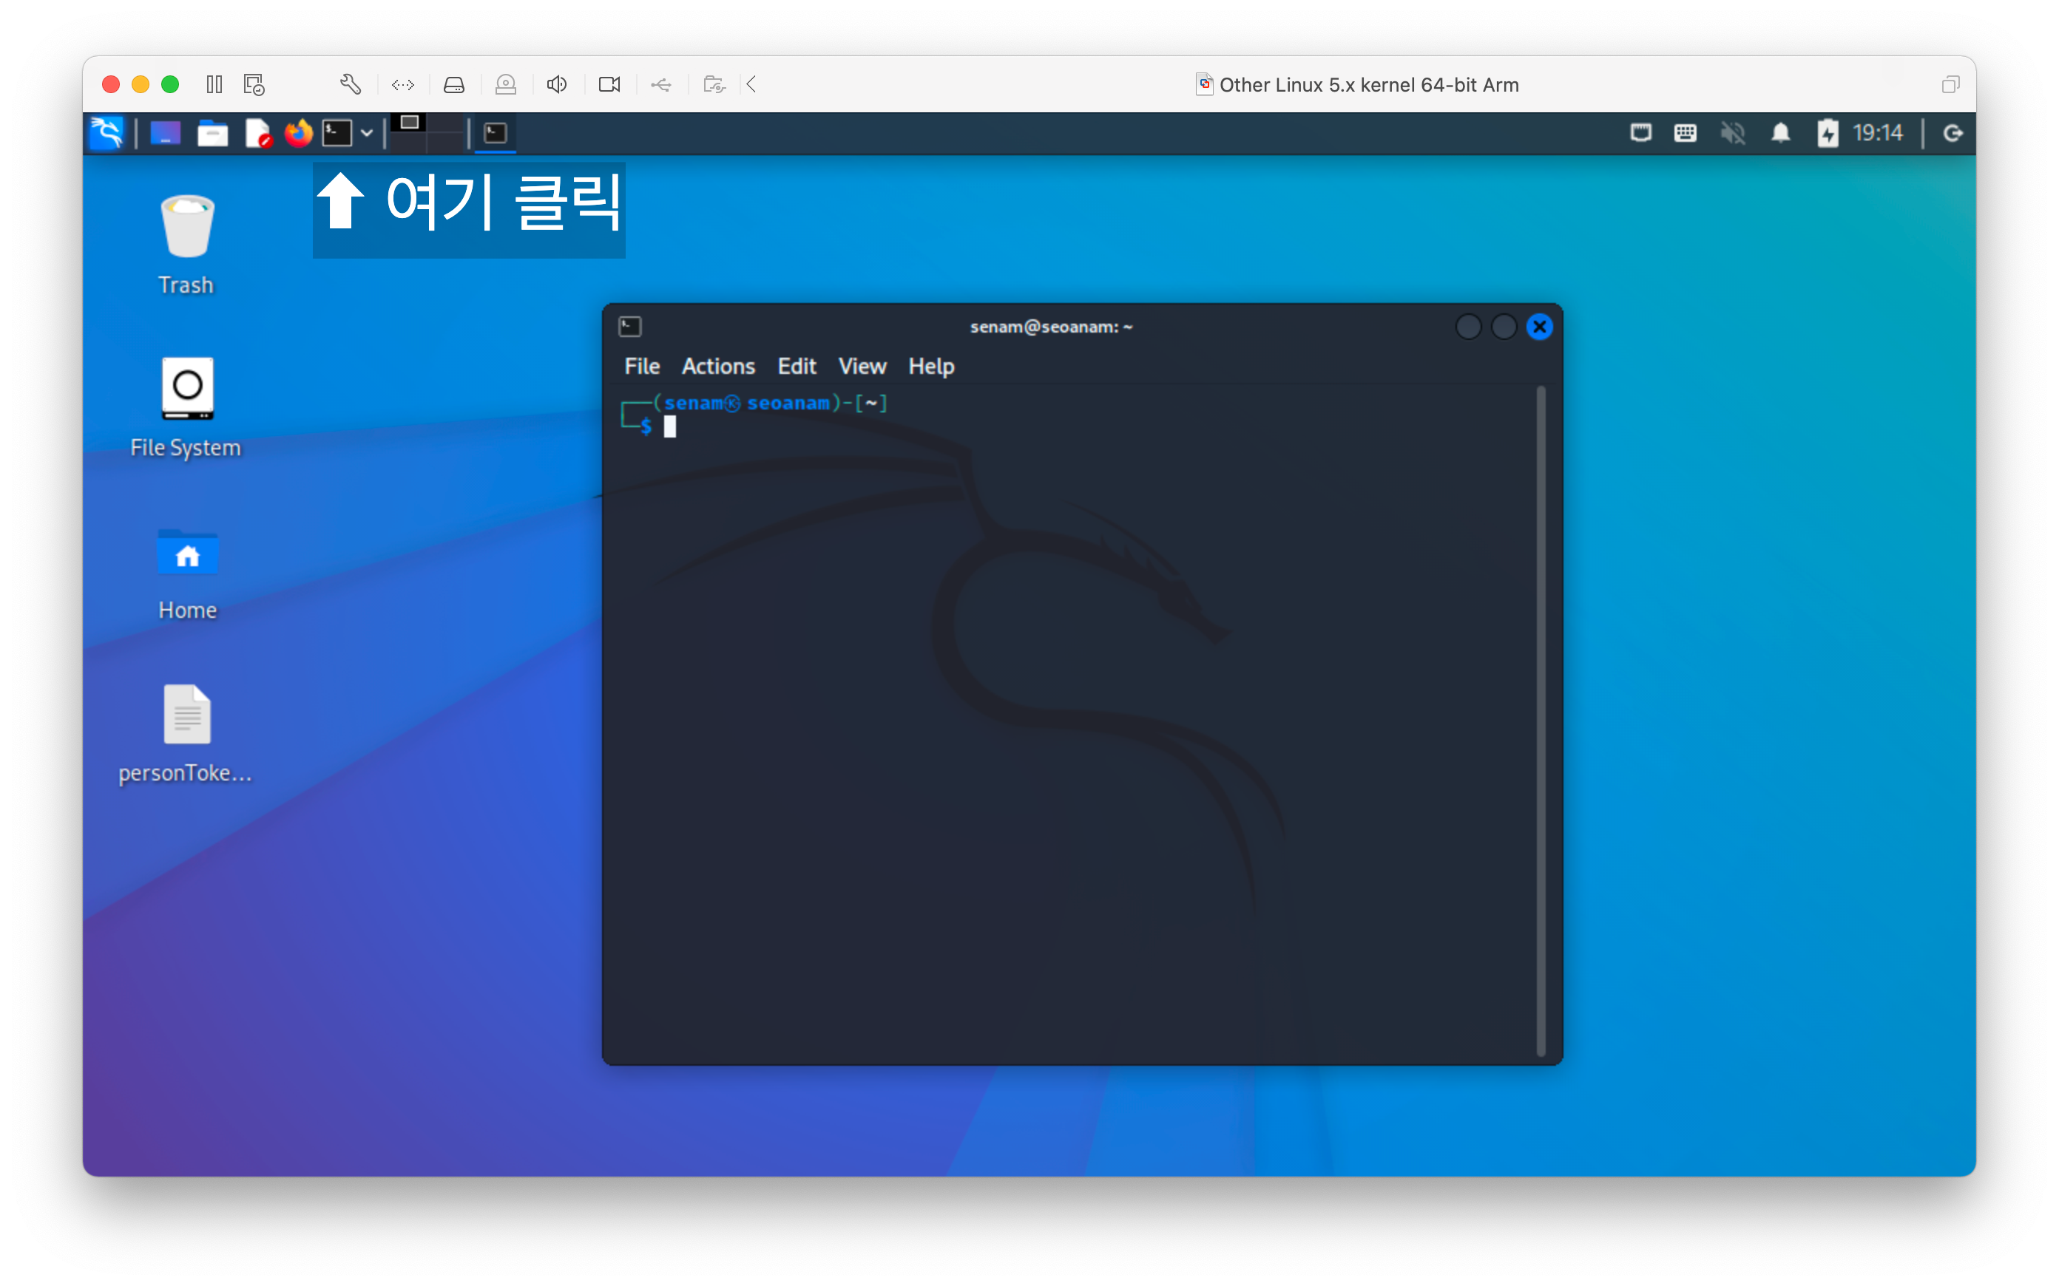Open the notifications bell

[1781, 134]
